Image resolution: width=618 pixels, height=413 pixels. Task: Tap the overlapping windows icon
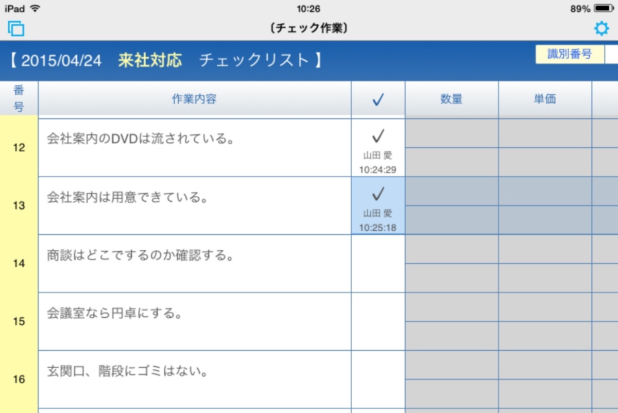coord(16,28)
